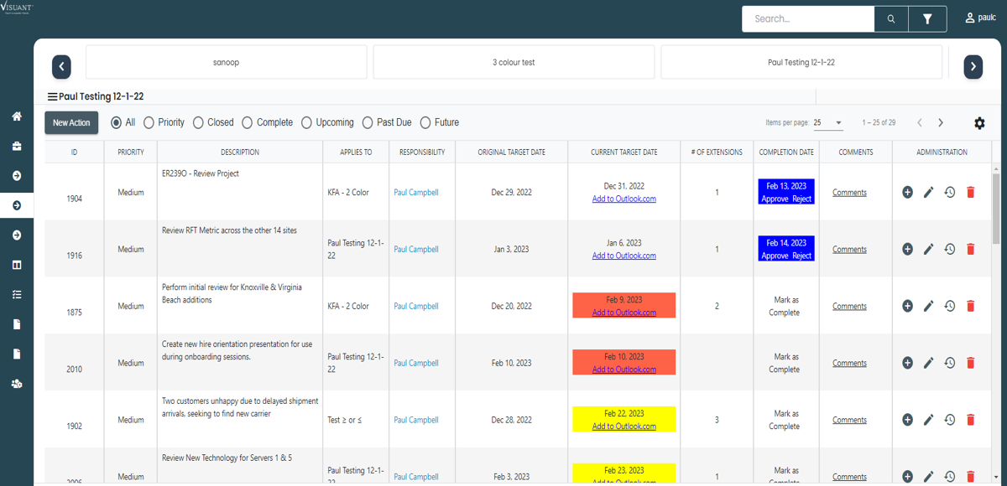
Task: Open the paulc user profile
Action: pyautogui.click(x=981, y=18)
